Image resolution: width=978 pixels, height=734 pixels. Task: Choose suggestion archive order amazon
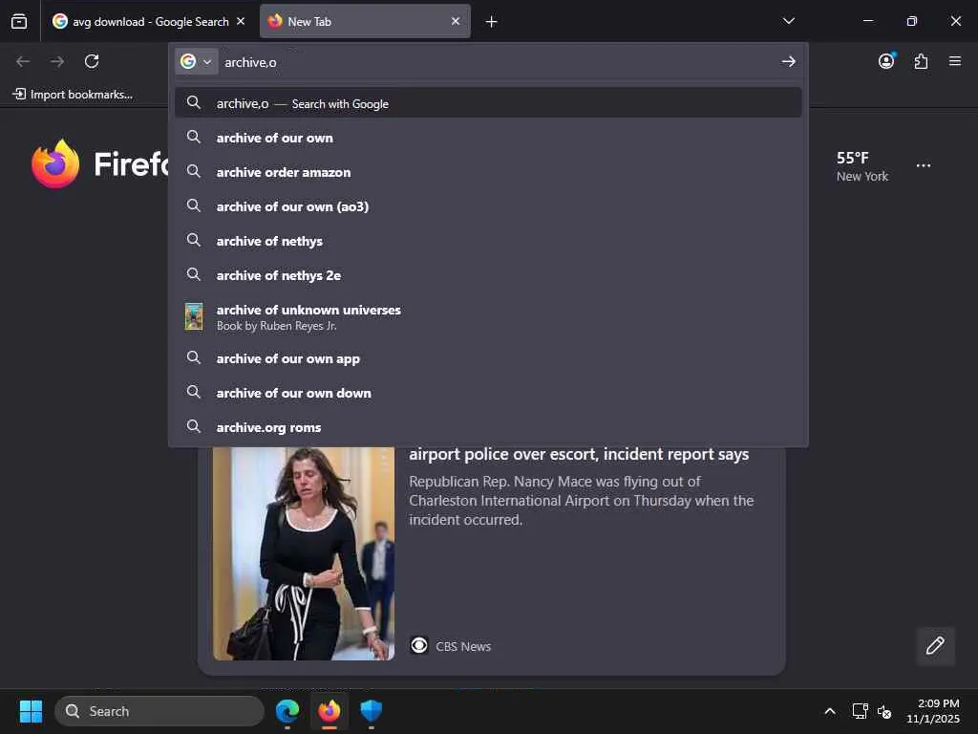click(488, 172)
